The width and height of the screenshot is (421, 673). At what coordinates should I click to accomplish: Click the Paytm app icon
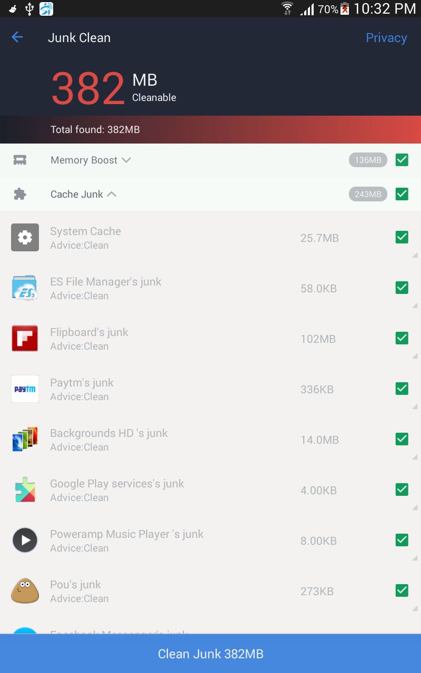[25, 389]
